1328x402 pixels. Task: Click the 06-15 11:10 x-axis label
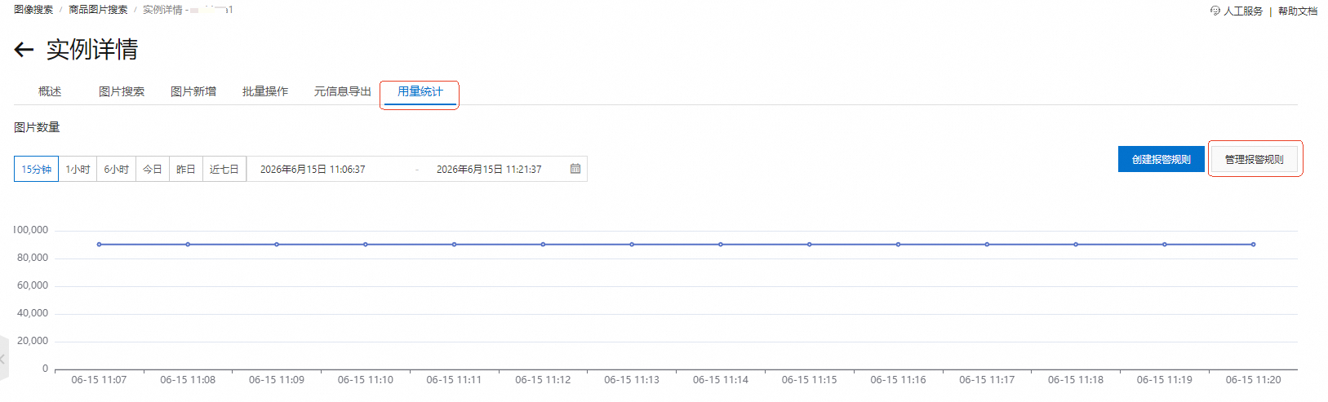pos(366,380)
